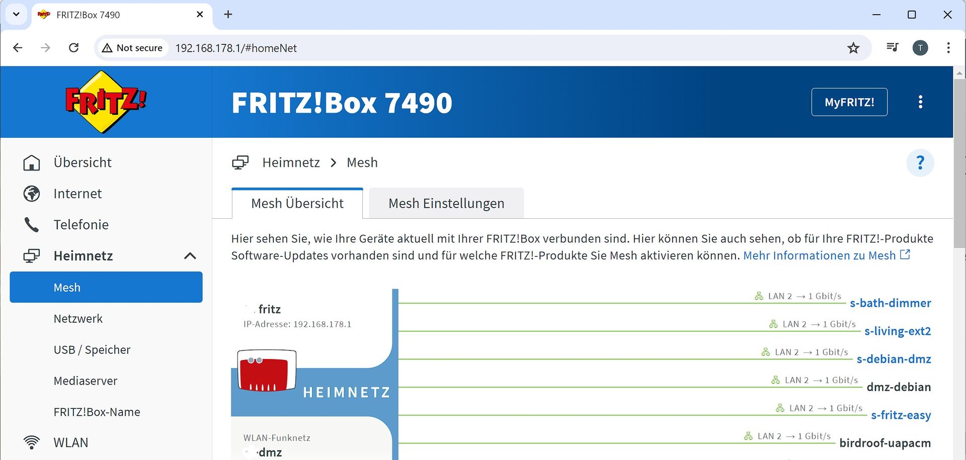Click the breadcrumb Heimnetz monitor icon
Image resolution: width=966 pixels, height=460 pixels.
pyautogui.click(x=240, y=162)
